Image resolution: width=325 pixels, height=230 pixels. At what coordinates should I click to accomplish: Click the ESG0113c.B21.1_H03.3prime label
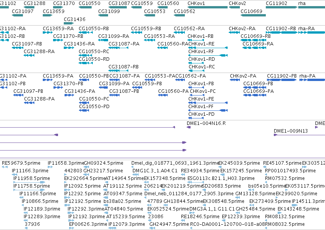pos(221,178)
